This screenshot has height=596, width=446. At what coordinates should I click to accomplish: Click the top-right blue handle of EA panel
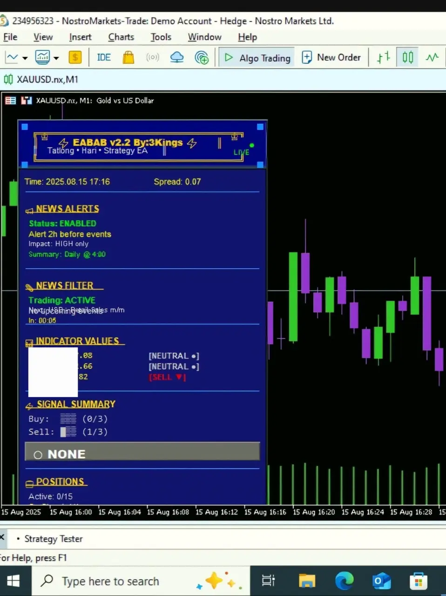[x=260, y=127]
